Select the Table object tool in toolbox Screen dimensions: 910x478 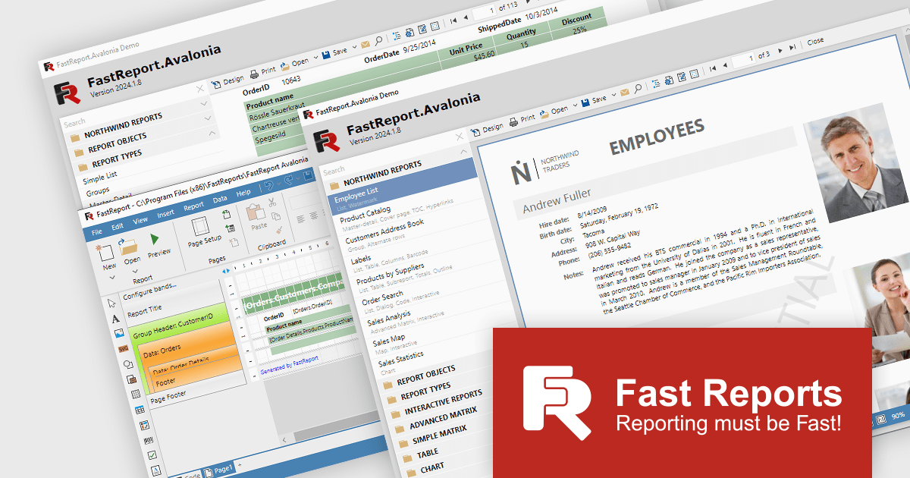(x=140, y=410)
